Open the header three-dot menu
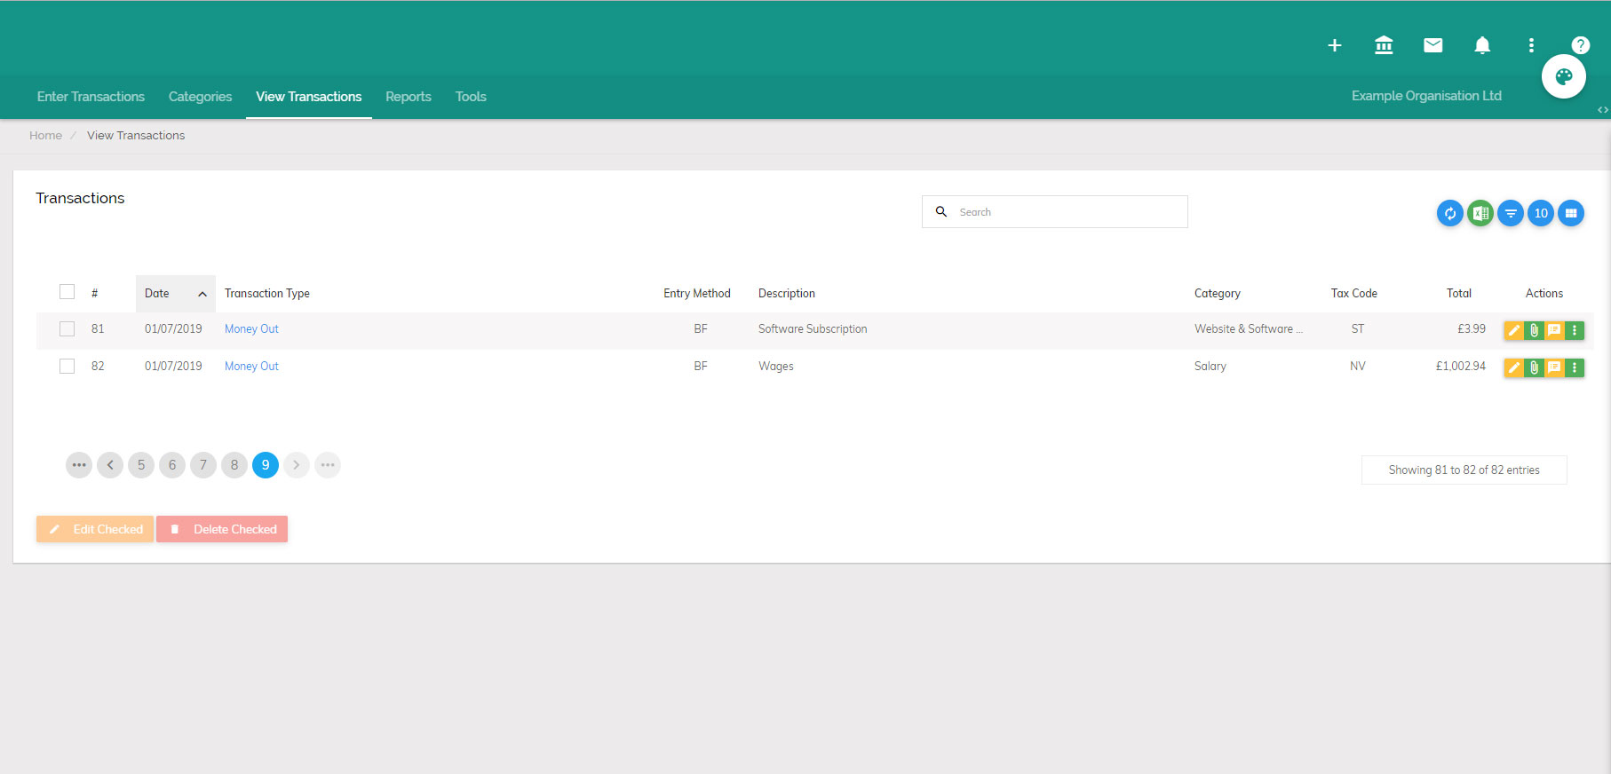Viewport: 1611px width, 774px height. point(1531,45)
